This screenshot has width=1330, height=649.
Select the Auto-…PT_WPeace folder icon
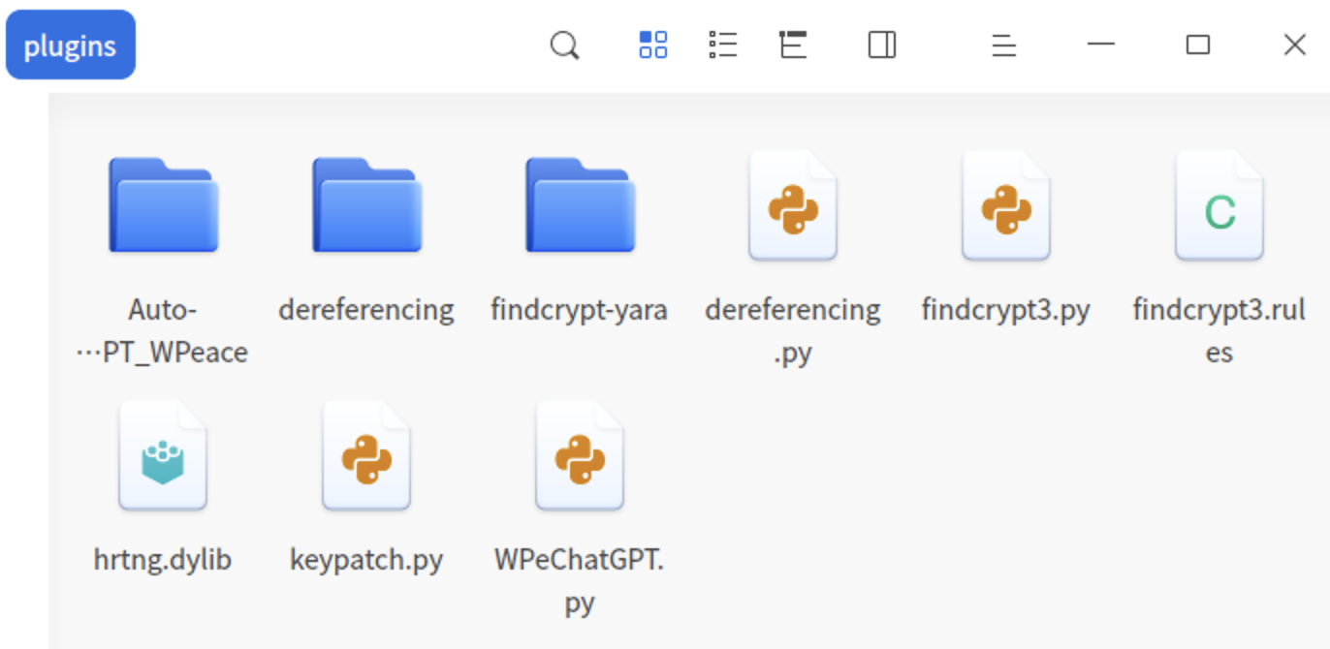pyautogui.click(x=163, y=204)
